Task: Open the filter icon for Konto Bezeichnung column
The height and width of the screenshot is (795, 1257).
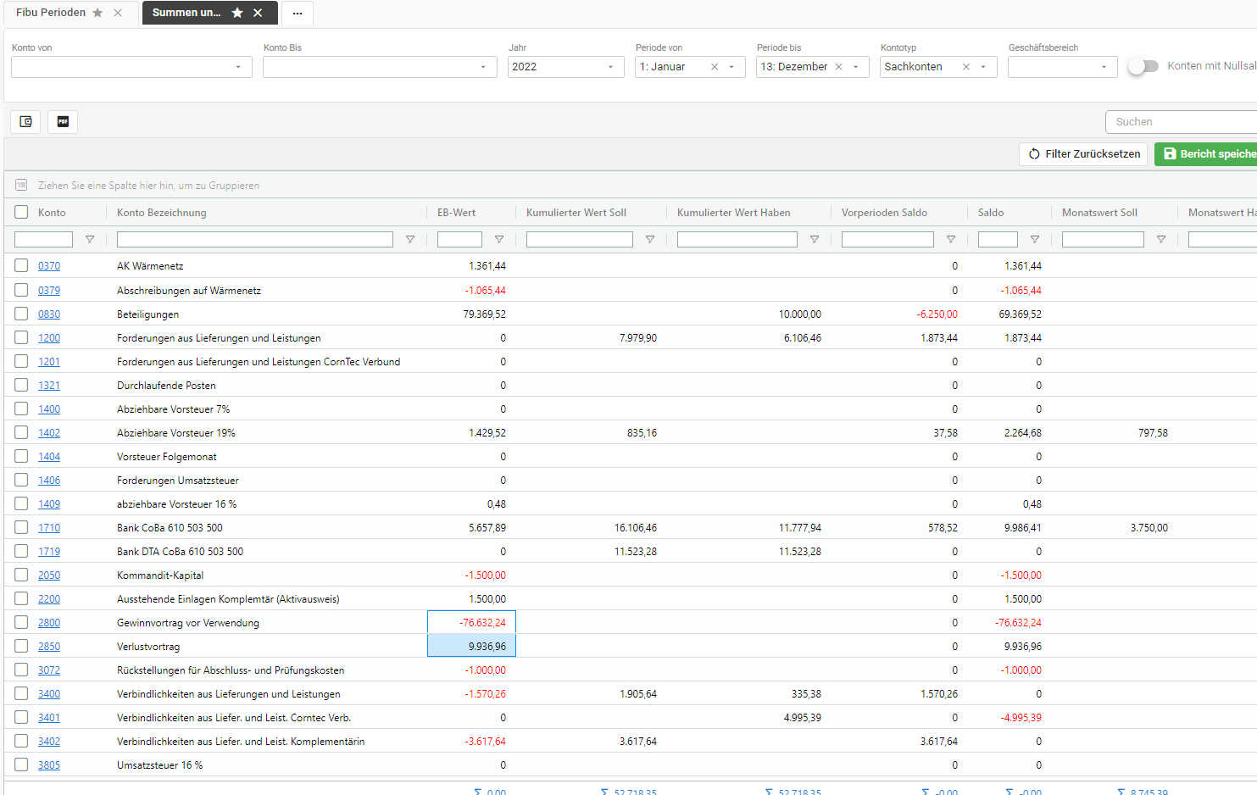Action: (x=410, y=240)
